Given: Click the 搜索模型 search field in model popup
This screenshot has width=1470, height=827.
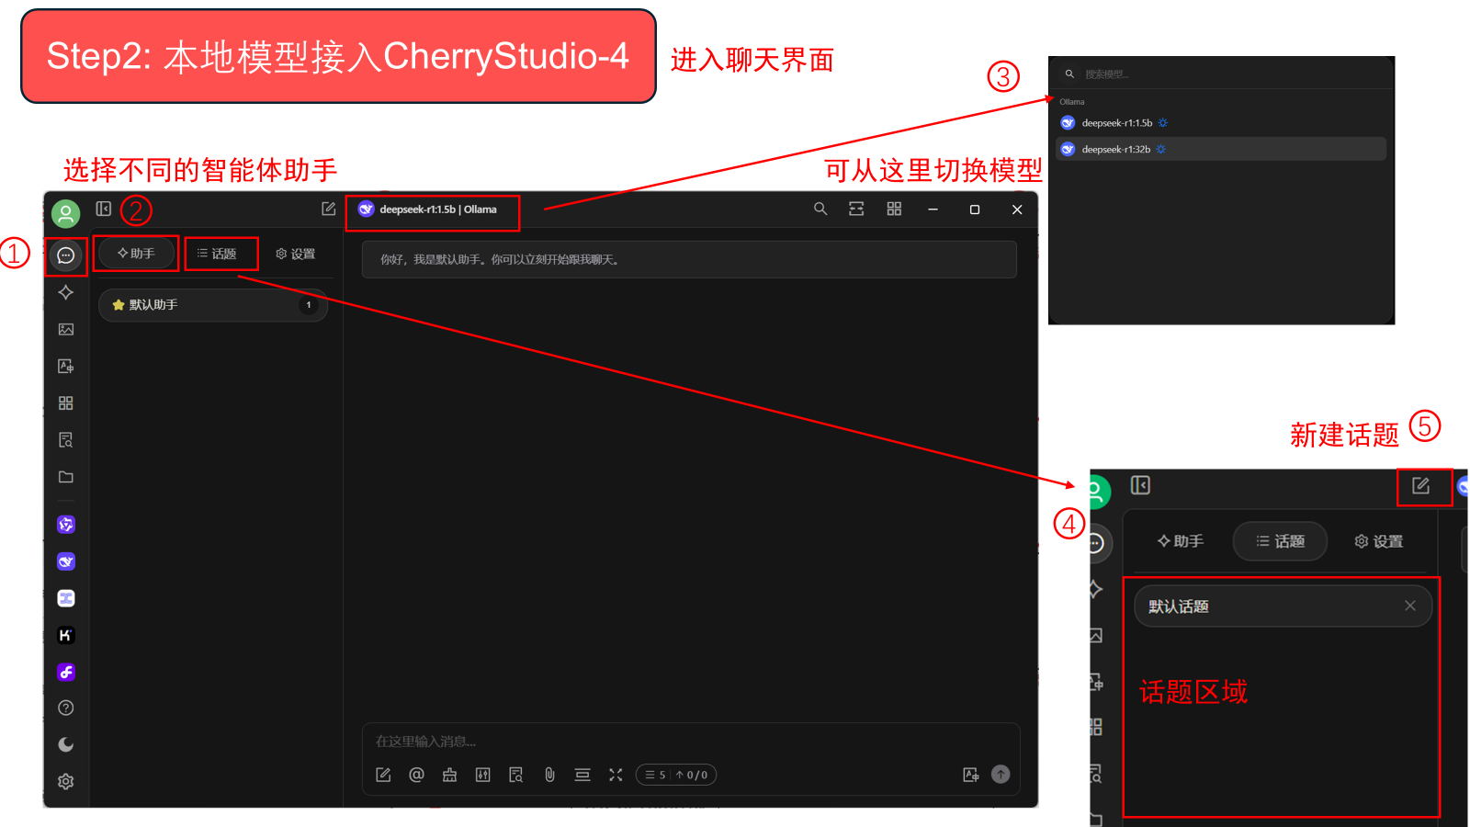Looking at the screenshot, I should tap(1221, 74).
